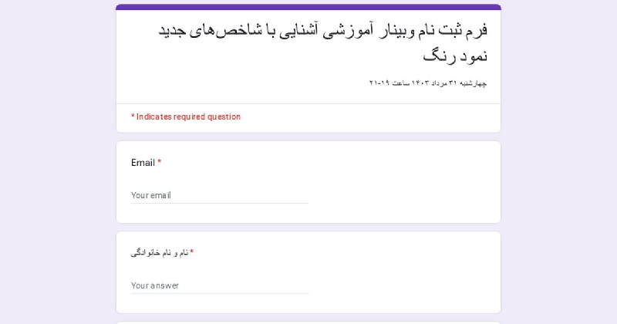Click the Email question label

click(143, 163)
